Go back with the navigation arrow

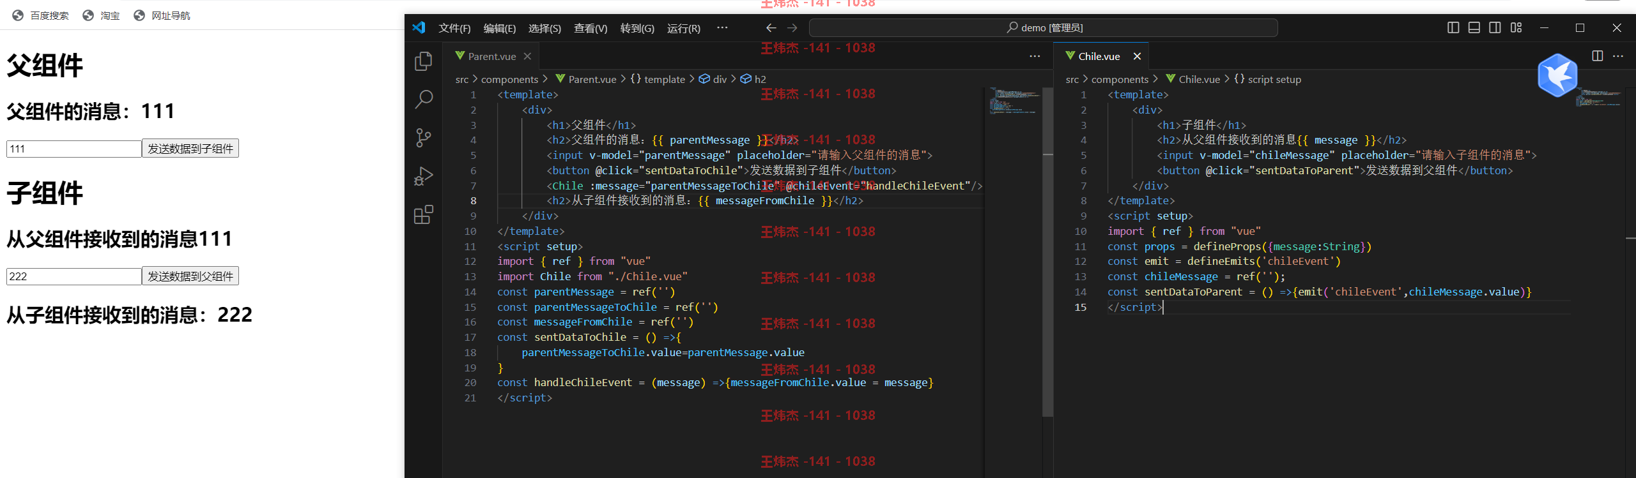(771, 27)
